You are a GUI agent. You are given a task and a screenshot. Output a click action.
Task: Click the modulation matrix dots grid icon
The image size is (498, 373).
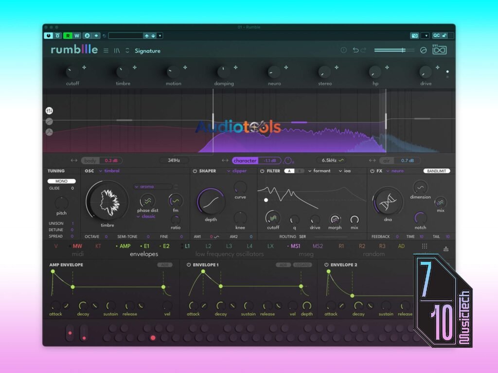[x=424, y=246]
